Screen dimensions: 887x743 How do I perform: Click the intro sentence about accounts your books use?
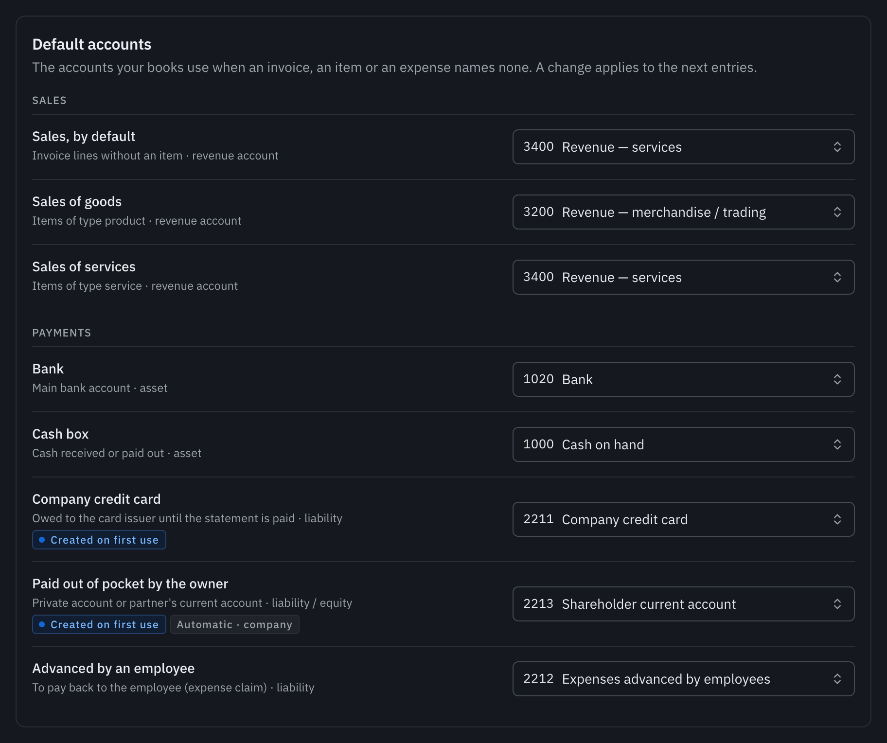394,68
